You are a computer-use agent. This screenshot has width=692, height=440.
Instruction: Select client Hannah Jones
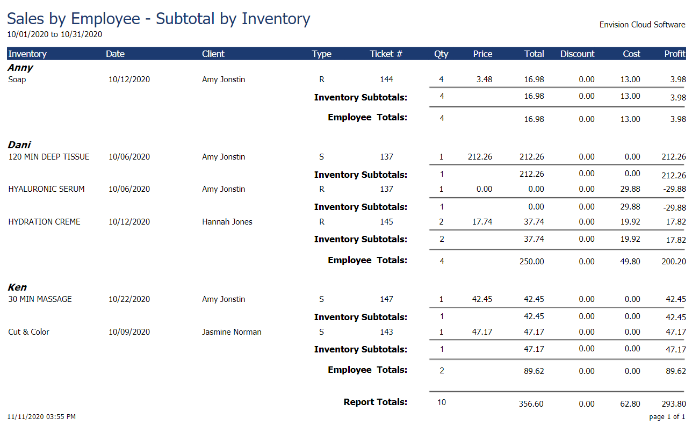pos(227,222)
